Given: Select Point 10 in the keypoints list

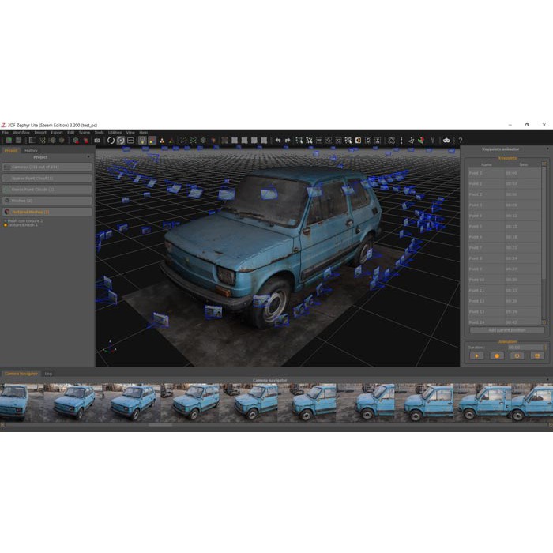Looking at the screenshot, I should click(x=504, y=280).
